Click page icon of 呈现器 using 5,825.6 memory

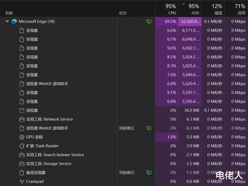coord(22,66)
